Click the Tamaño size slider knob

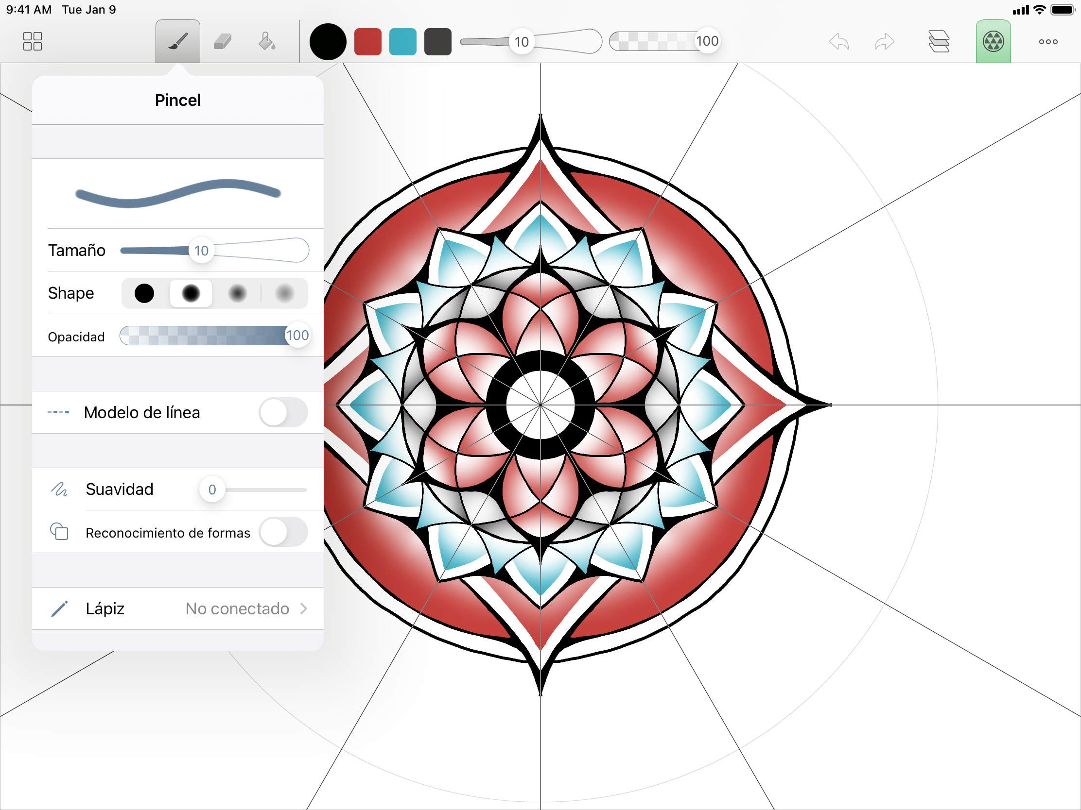tap(201, 251)
